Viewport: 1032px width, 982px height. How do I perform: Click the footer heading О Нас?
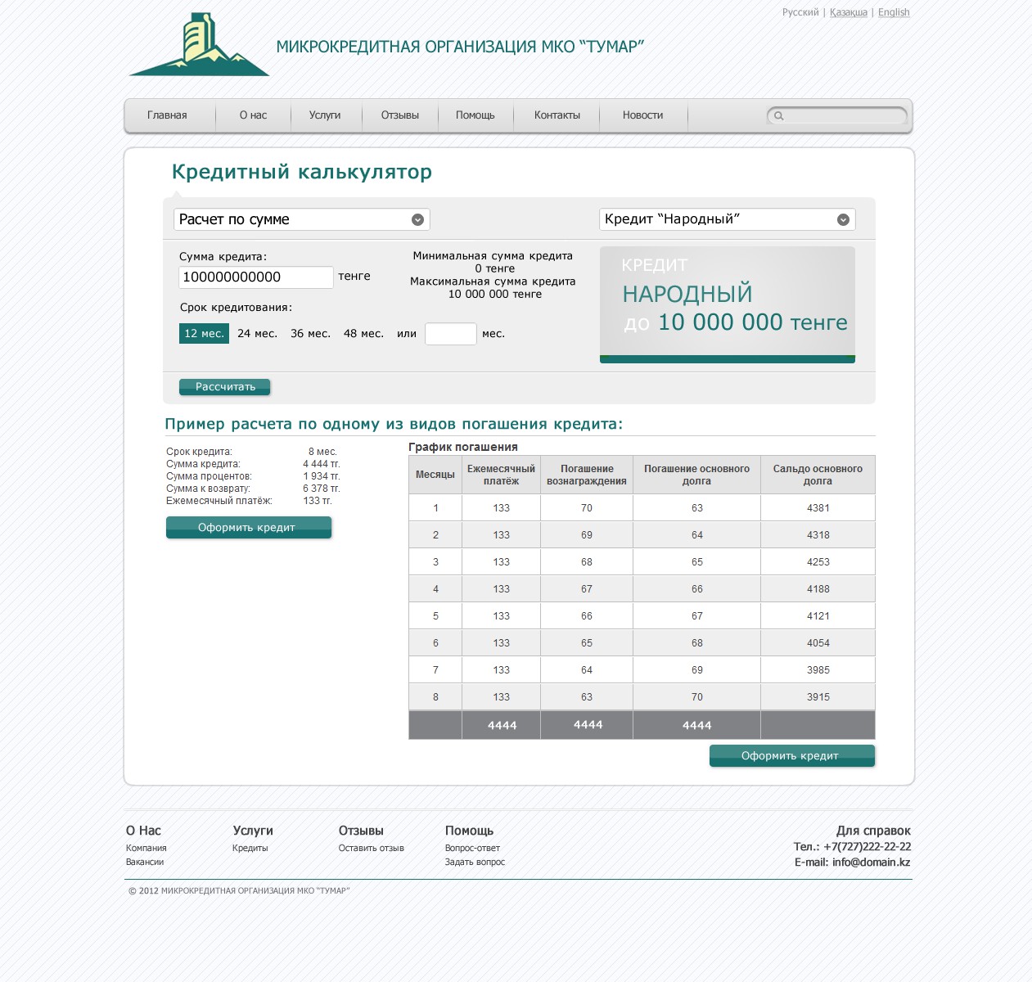(143, 831)
